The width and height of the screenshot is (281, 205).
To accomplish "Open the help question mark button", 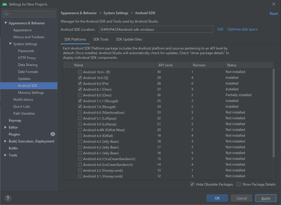I will [8, 198].
